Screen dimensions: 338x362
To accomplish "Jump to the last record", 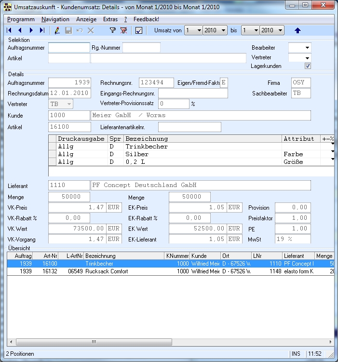I will click(42, 30).
